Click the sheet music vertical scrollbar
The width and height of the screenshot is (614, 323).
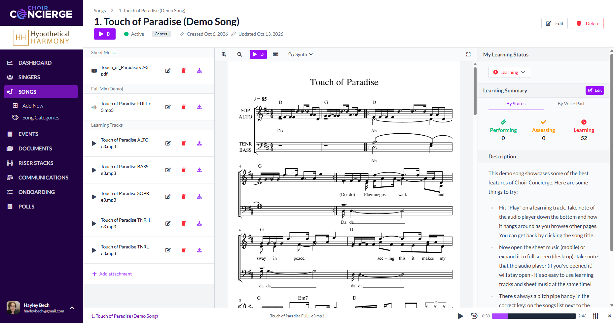(x=475, y=91)
